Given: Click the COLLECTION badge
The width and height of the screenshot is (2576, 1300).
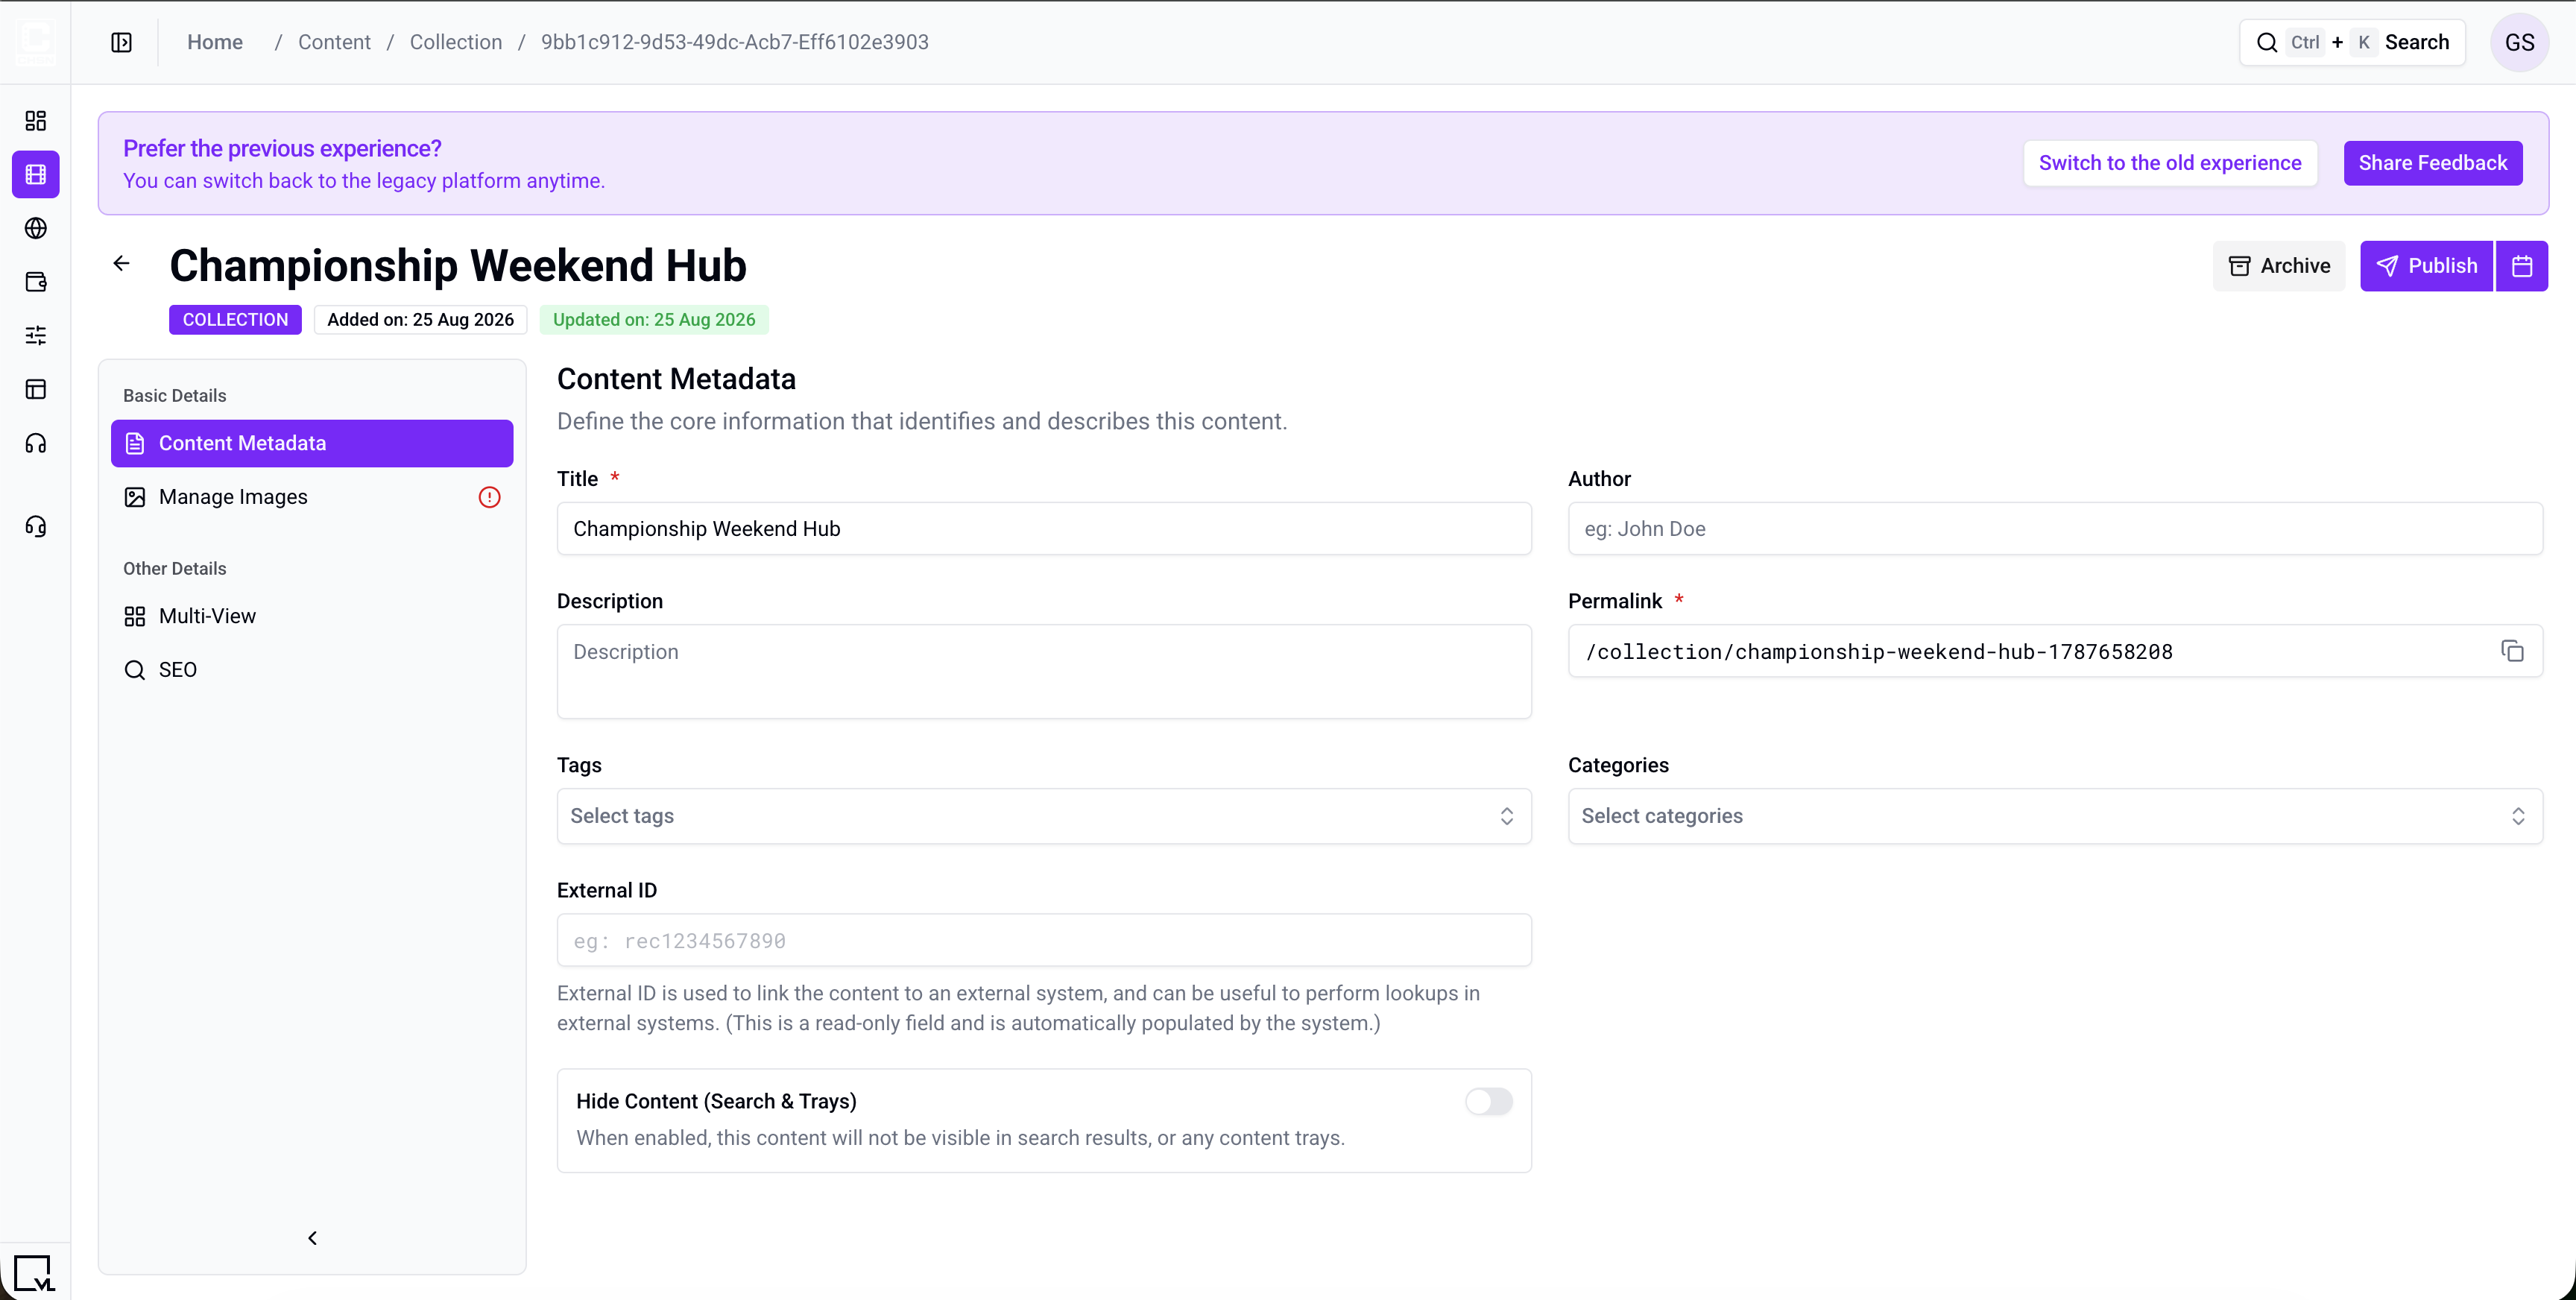Looking at the screenshot, I should 235,320.
